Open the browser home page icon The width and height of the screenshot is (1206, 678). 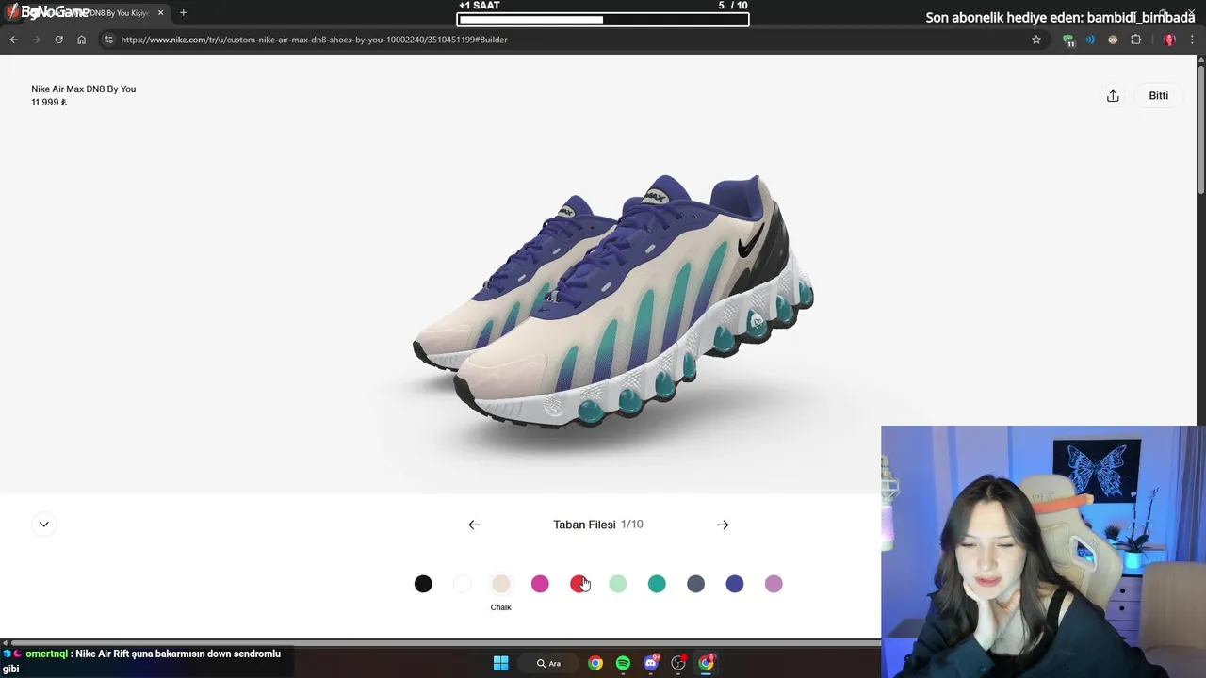(82, 40)
